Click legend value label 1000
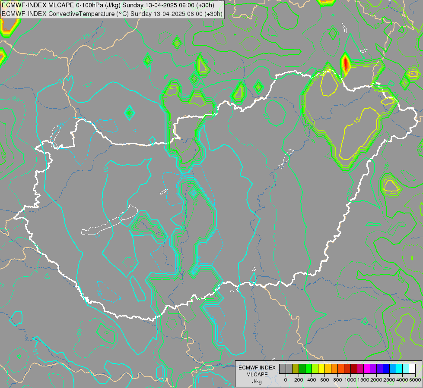 pyautogui.click(x=350, y=380)
